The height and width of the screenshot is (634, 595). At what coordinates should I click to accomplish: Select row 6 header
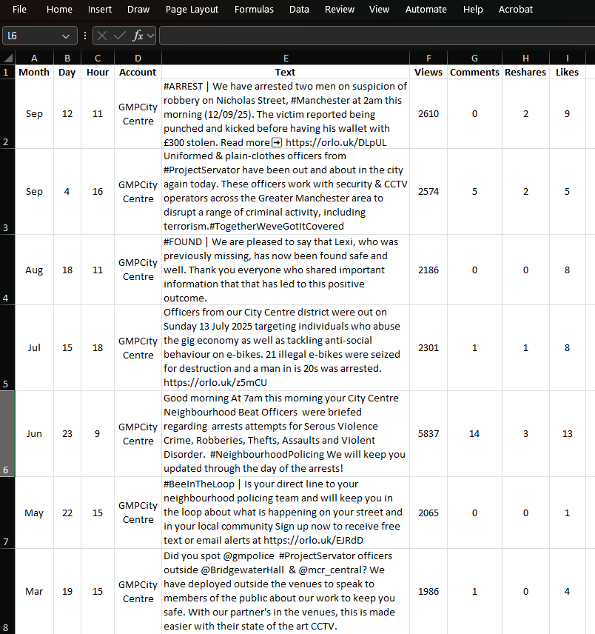[x=7, y=434]
